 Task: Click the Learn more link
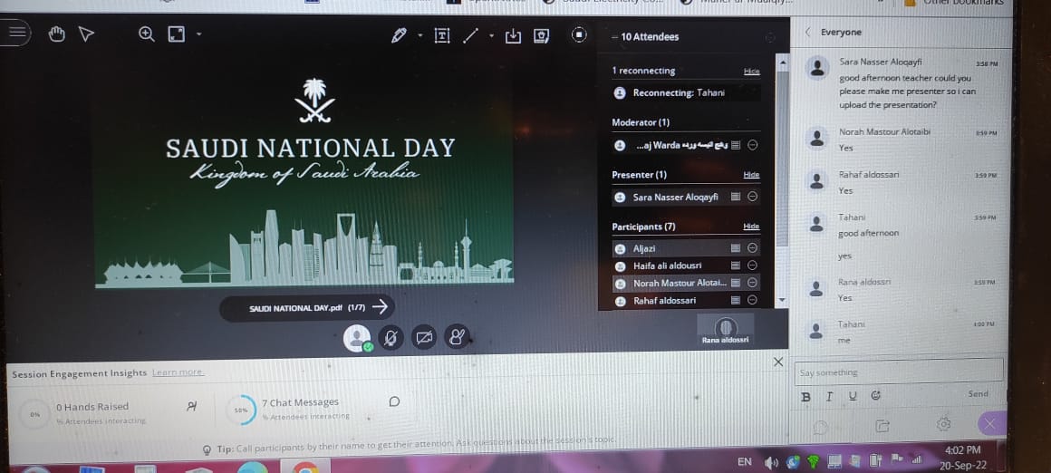coord(178,372)
